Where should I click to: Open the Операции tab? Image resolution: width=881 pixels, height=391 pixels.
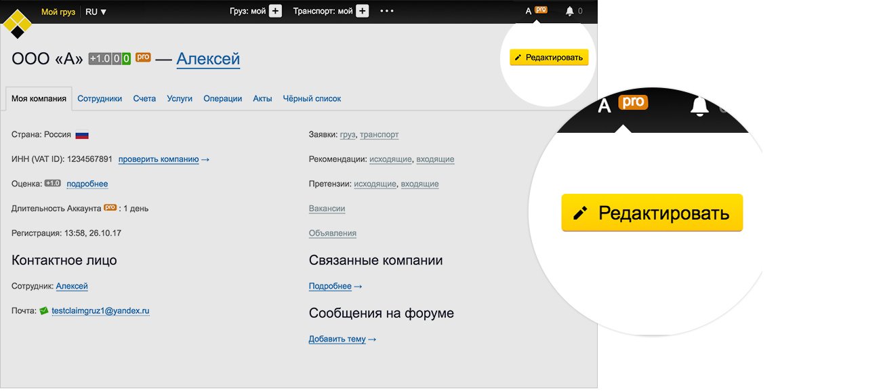[222, 98]
